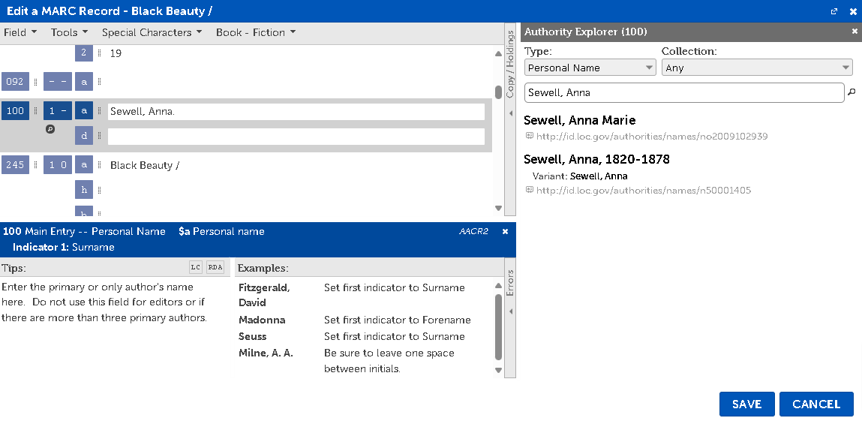This screenshot has height=424, width=862.
Task: Click subfield 2 code above field 092
Action: [x=84, y=53]
